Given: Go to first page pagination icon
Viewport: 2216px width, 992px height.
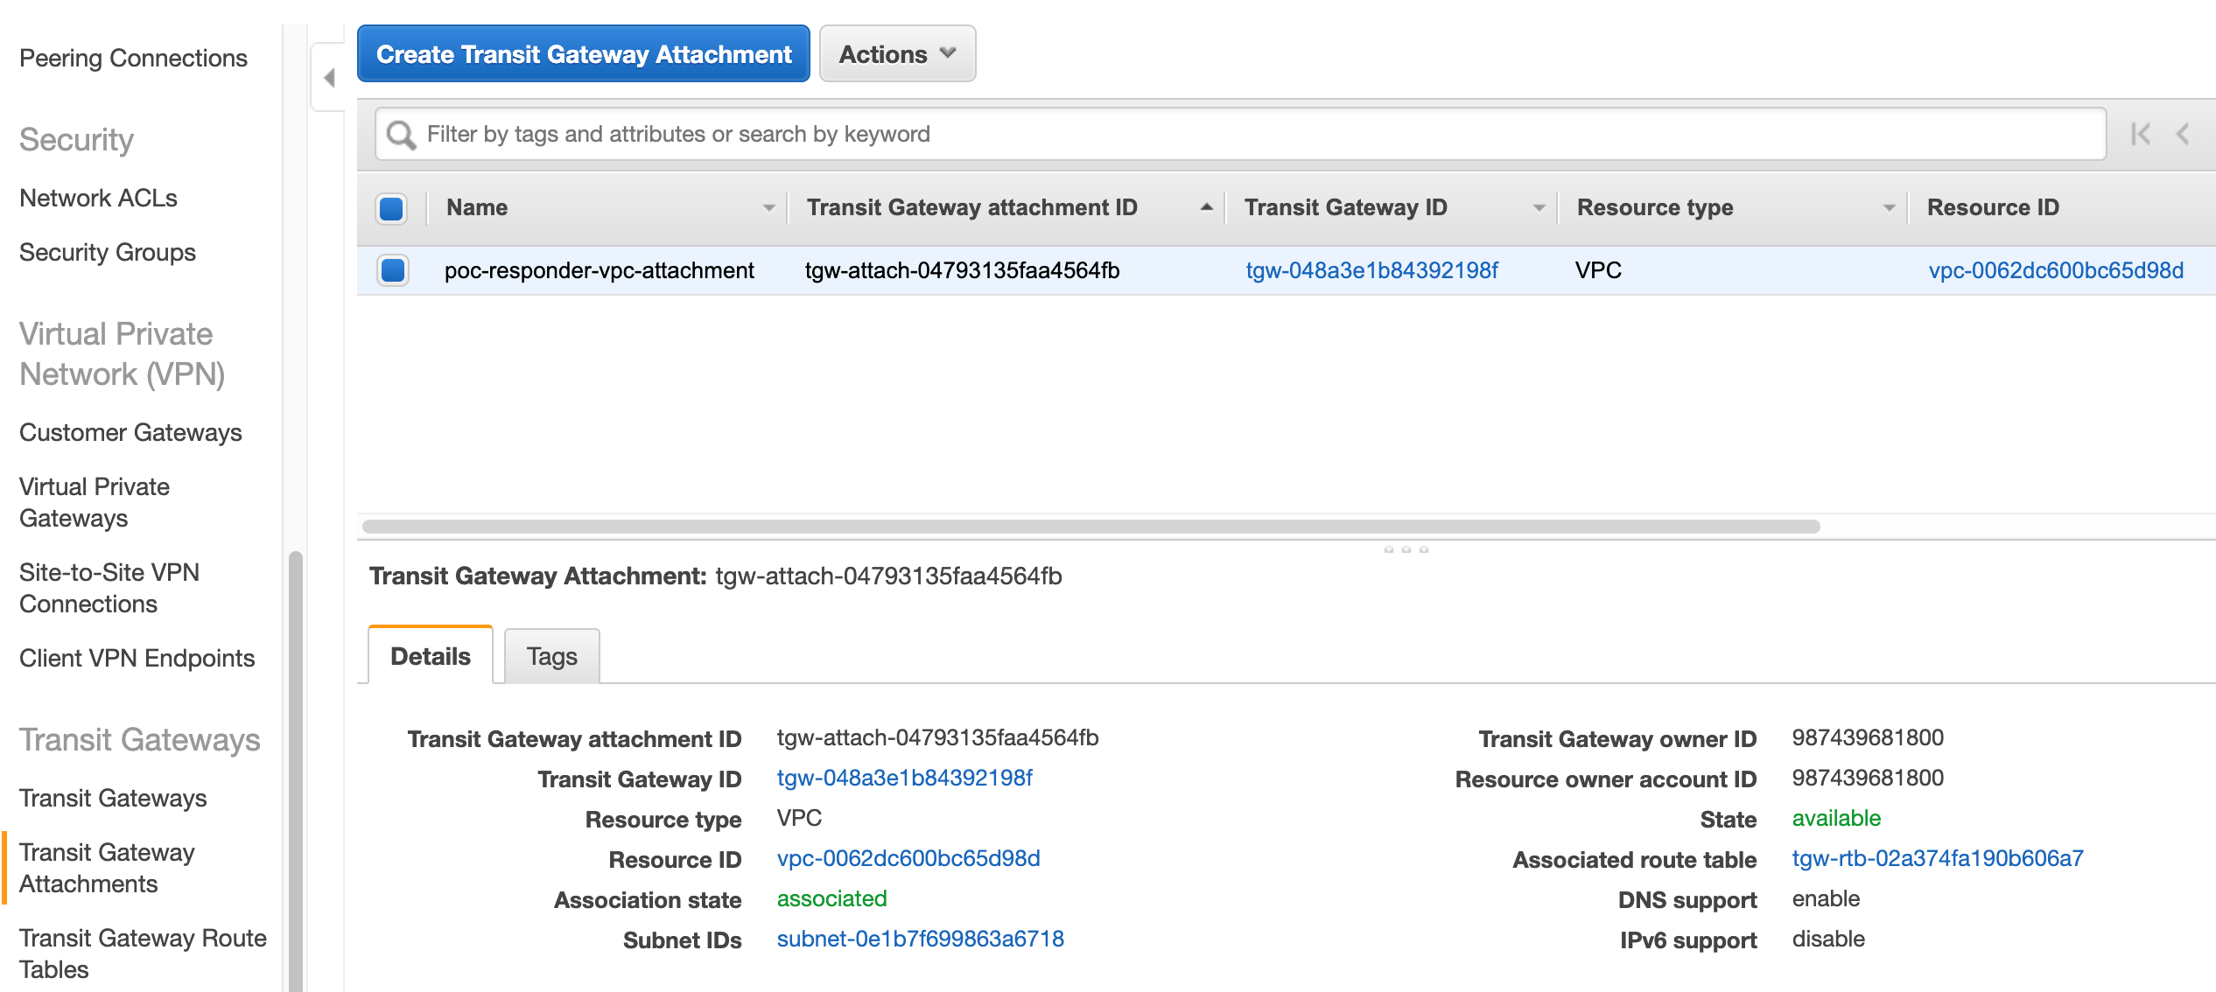Looking at the screenshot, I should [2140, 134].
